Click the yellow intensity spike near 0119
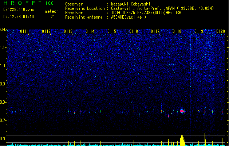Screen dimensions: 229x146 coord(205,139)
